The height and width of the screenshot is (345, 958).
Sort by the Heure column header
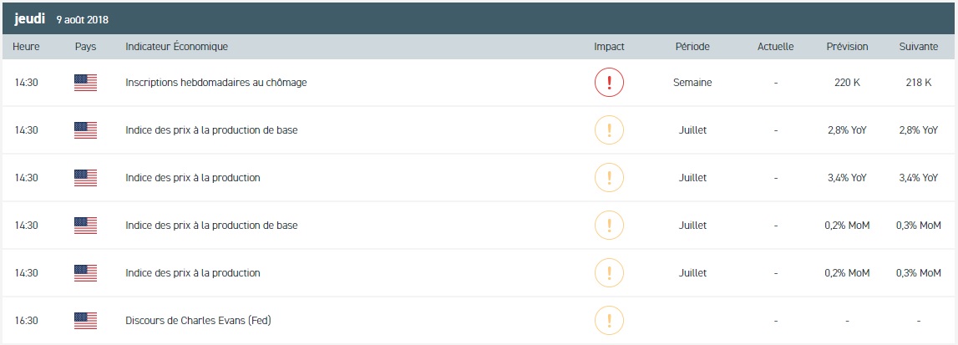27,47
